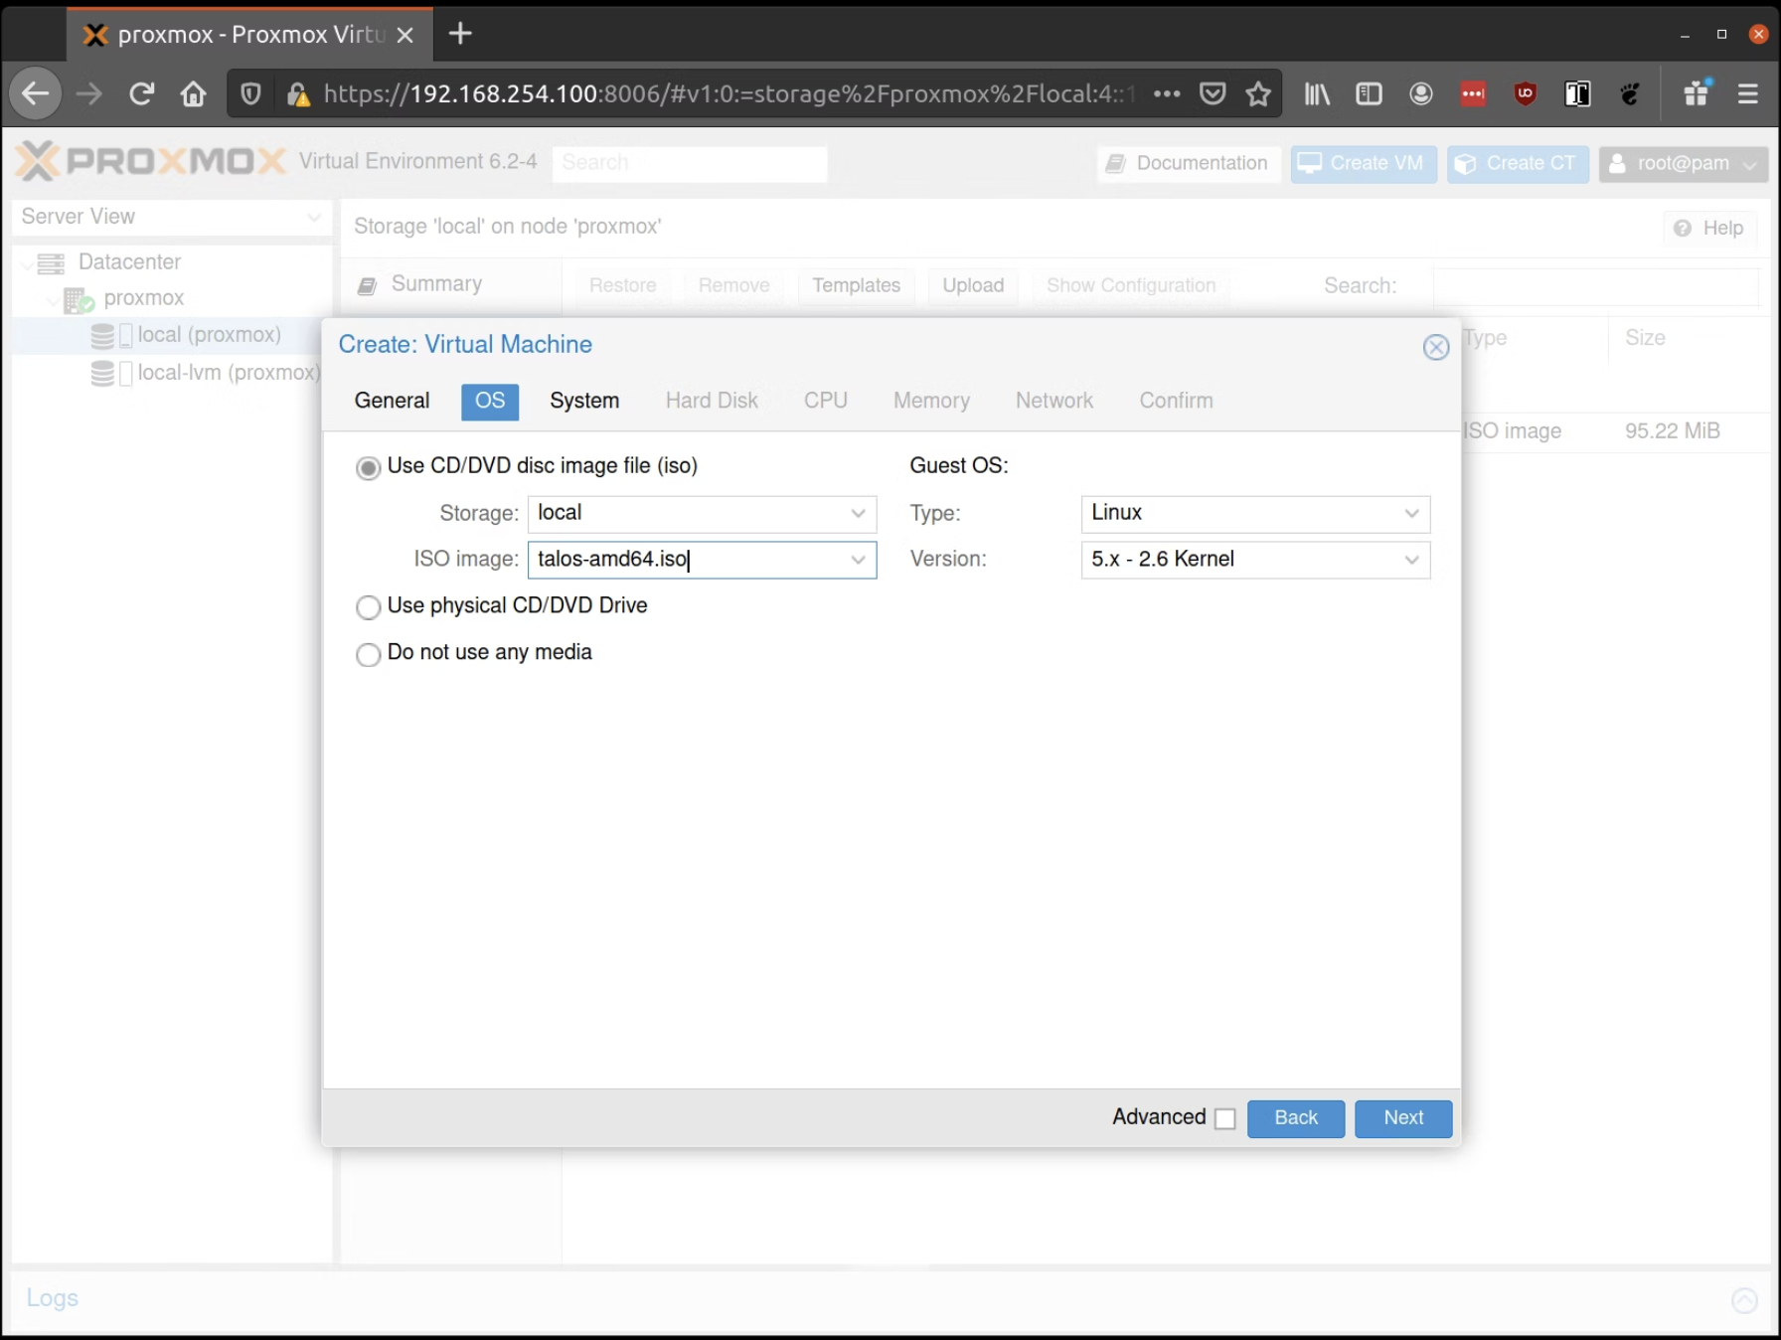Close the Create Virtual Machine dialog
This screenshot has width=1781, height=1340.
point(1435,347)
